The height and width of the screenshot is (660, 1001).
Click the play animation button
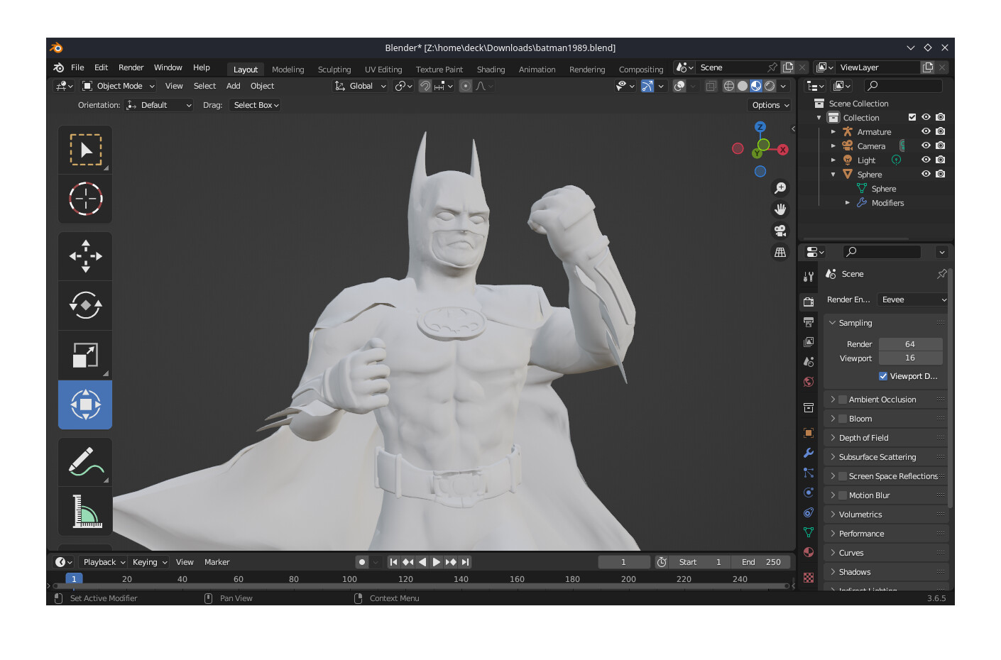437,562
